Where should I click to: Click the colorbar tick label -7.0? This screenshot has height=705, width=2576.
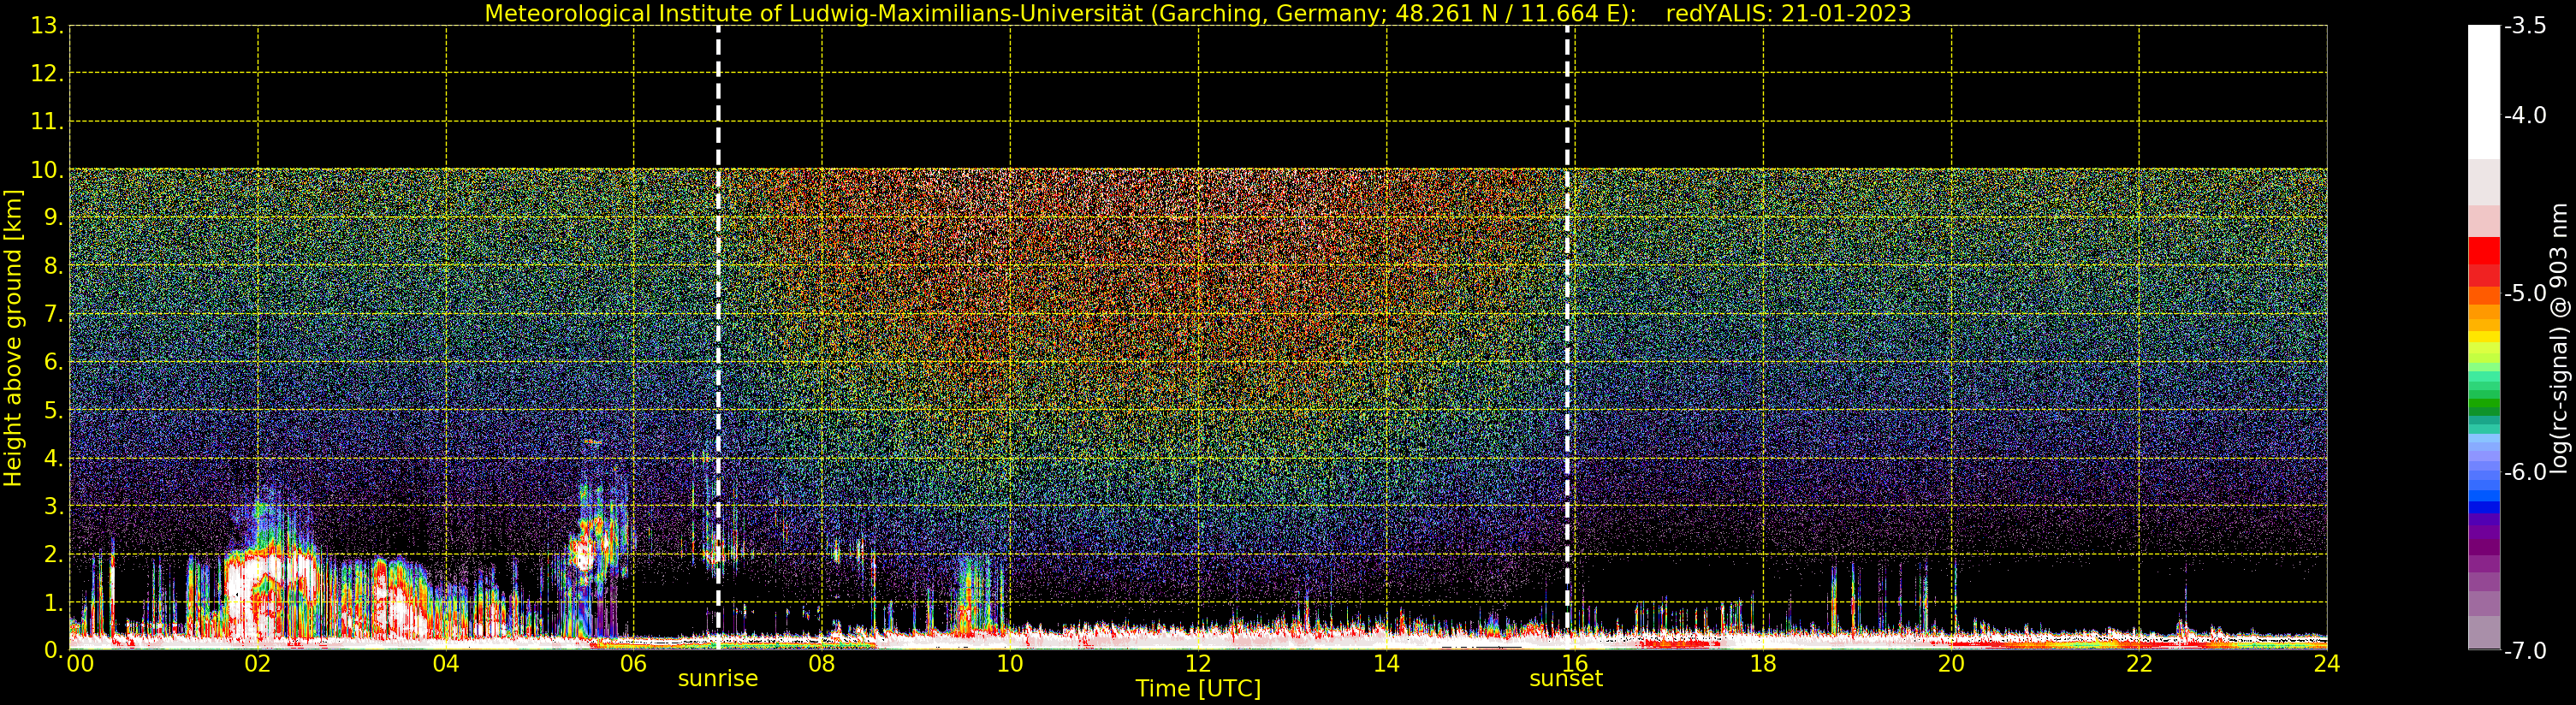(2525, 651)
